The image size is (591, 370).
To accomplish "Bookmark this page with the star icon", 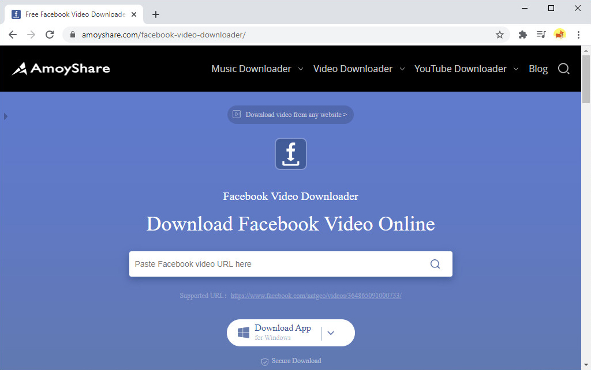I will pos(499,35).
